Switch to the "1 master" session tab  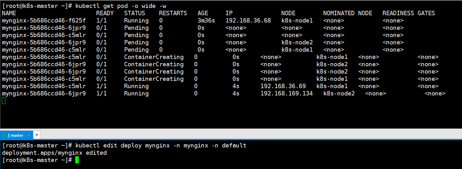click(16, 135)
